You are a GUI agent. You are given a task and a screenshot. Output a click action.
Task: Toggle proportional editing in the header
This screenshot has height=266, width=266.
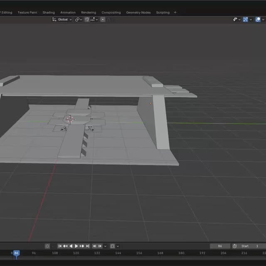click(103, 20)
